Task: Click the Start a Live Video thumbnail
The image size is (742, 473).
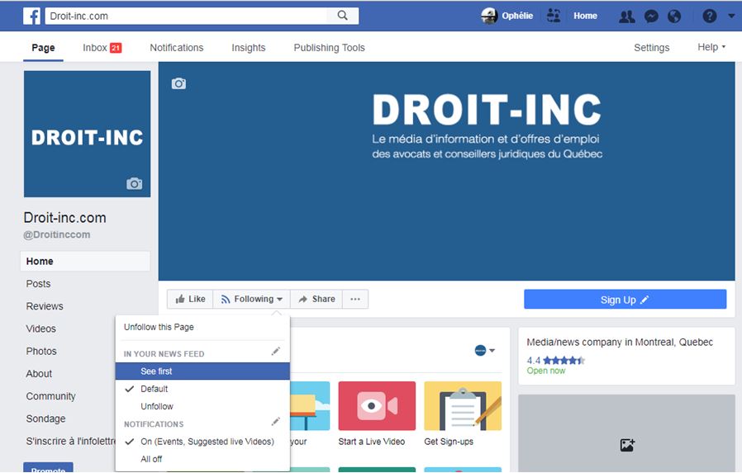Action: point(377,406)
